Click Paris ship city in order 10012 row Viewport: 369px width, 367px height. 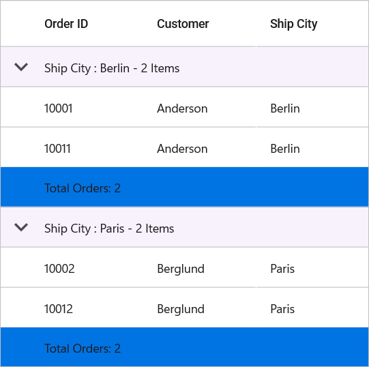(282, 309)
